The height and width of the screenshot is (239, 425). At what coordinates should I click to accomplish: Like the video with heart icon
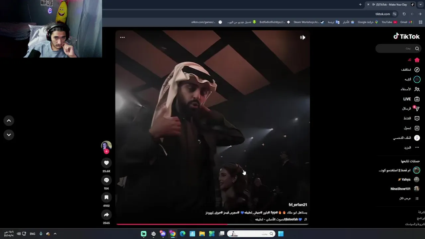[106, 163]
